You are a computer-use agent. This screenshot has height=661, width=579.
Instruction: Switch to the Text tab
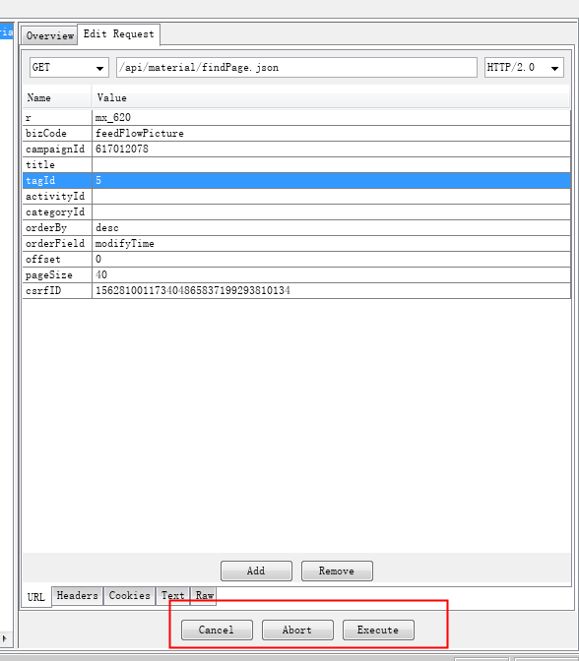point(172,596)
